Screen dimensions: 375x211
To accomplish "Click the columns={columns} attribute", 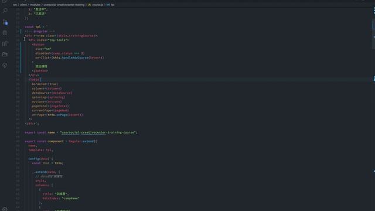I will coord(47,89).
